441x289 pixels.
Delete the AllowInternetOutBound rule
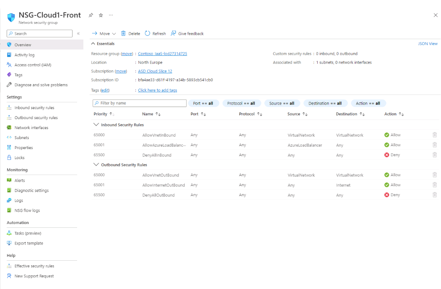tap(434, 184)
